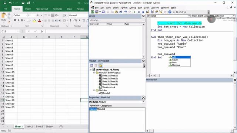
Task: Add new sheet with plus button
Action: pyautogui.click(x=61, y=127)
